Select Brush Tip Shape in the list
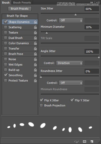 (x=17, y=16)
